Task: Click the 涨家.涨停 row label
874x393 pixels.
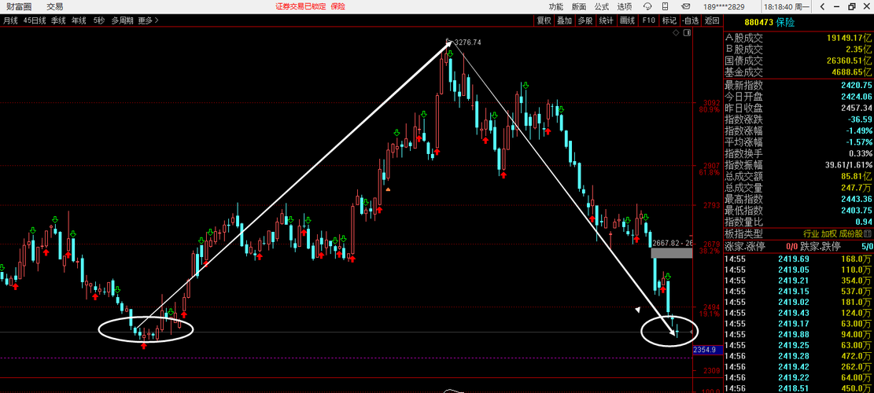Action: (745, 247)
